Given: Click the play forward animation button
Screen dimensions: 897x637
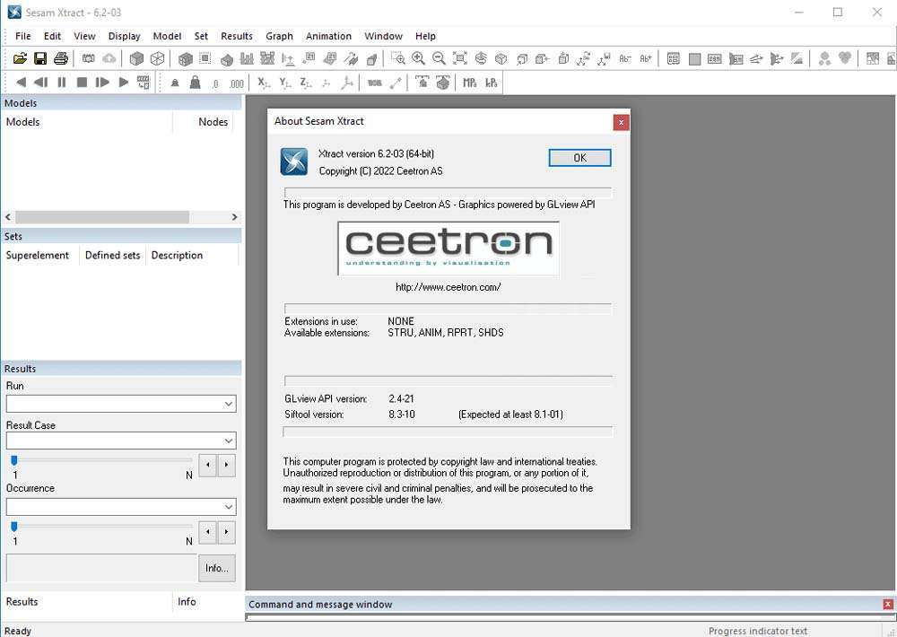Looking at the screenshot, I should (x=123, y=83).
